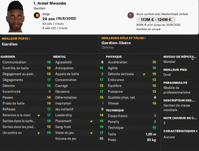Open the Meilleurs Rôle et Tâche link
The width and height of the screenshot is (199, 151).
[x=124, y=38]
